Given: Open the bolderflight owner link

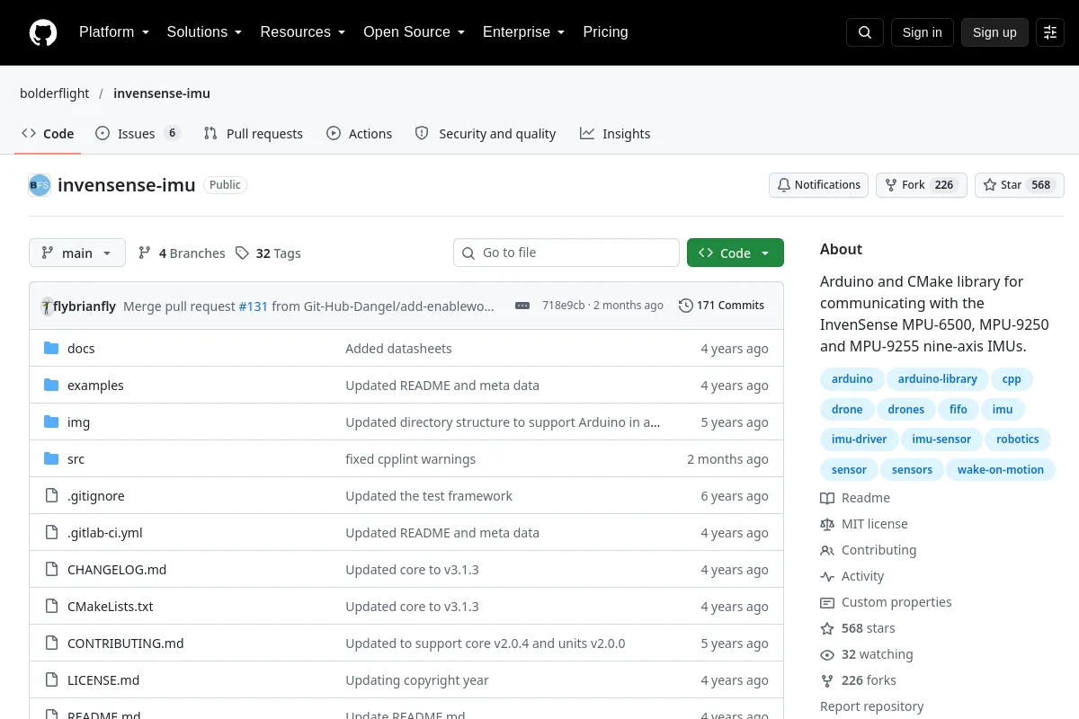Looking at the screenshot, I should coord(54,93).
